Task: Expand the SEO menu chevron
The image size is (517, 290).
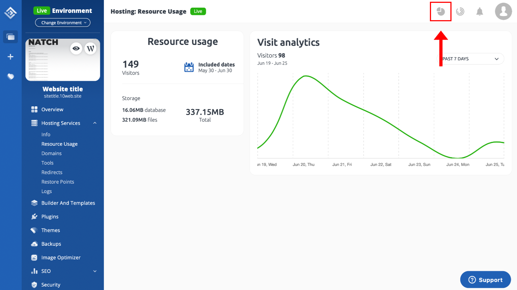Action: click(95, 271)
